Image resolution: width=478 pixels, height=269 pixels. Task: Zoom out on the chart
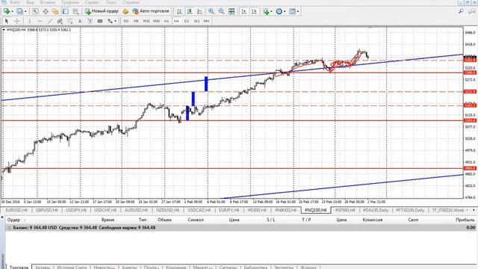tap(221, 12)
